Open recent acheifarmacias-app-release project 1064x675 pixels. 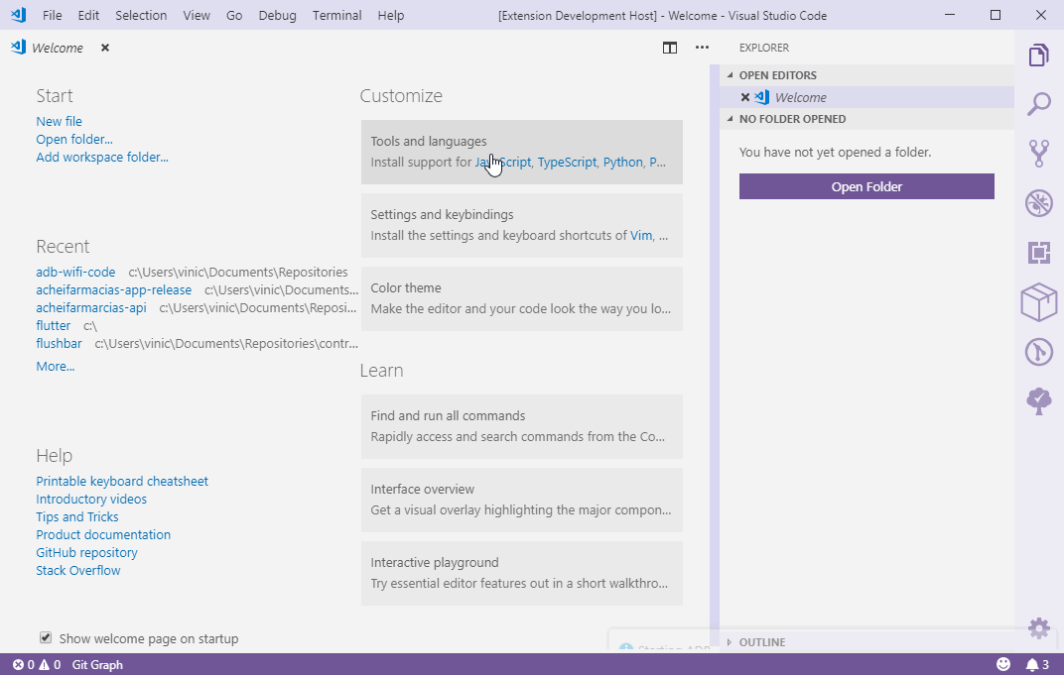pos(113,290)
